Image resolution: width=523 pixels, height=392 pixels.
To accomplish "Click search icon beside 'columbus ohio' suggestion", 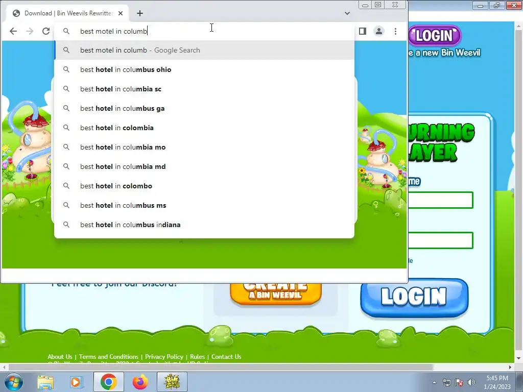I will [66, 69].
